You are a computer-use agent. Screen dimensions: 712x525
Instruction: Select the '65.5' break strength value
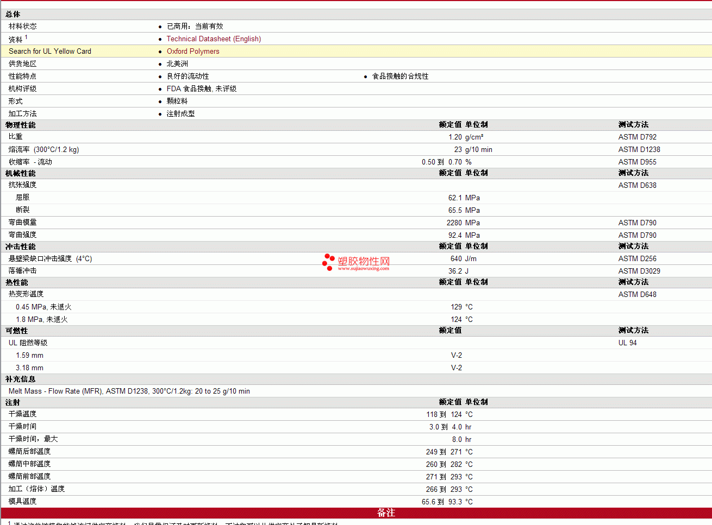click(455, 211)
